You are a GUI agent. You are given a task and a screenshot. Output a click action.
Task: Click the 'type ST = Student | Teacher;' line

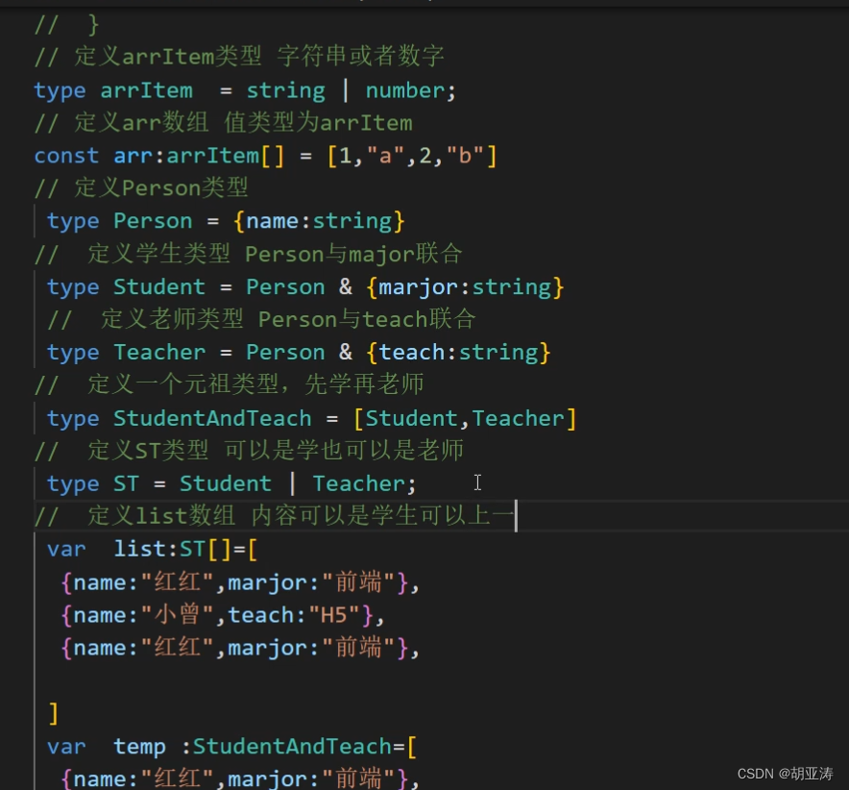pos(231,483)
